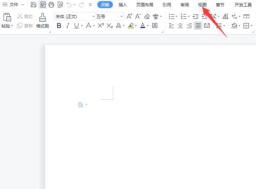
Task: Click the numbered list icon
Action: tap(184, 16)
